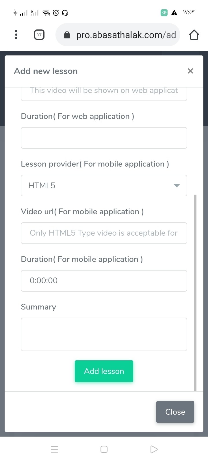Tap the warning triangle status icon

click(174, 13)
